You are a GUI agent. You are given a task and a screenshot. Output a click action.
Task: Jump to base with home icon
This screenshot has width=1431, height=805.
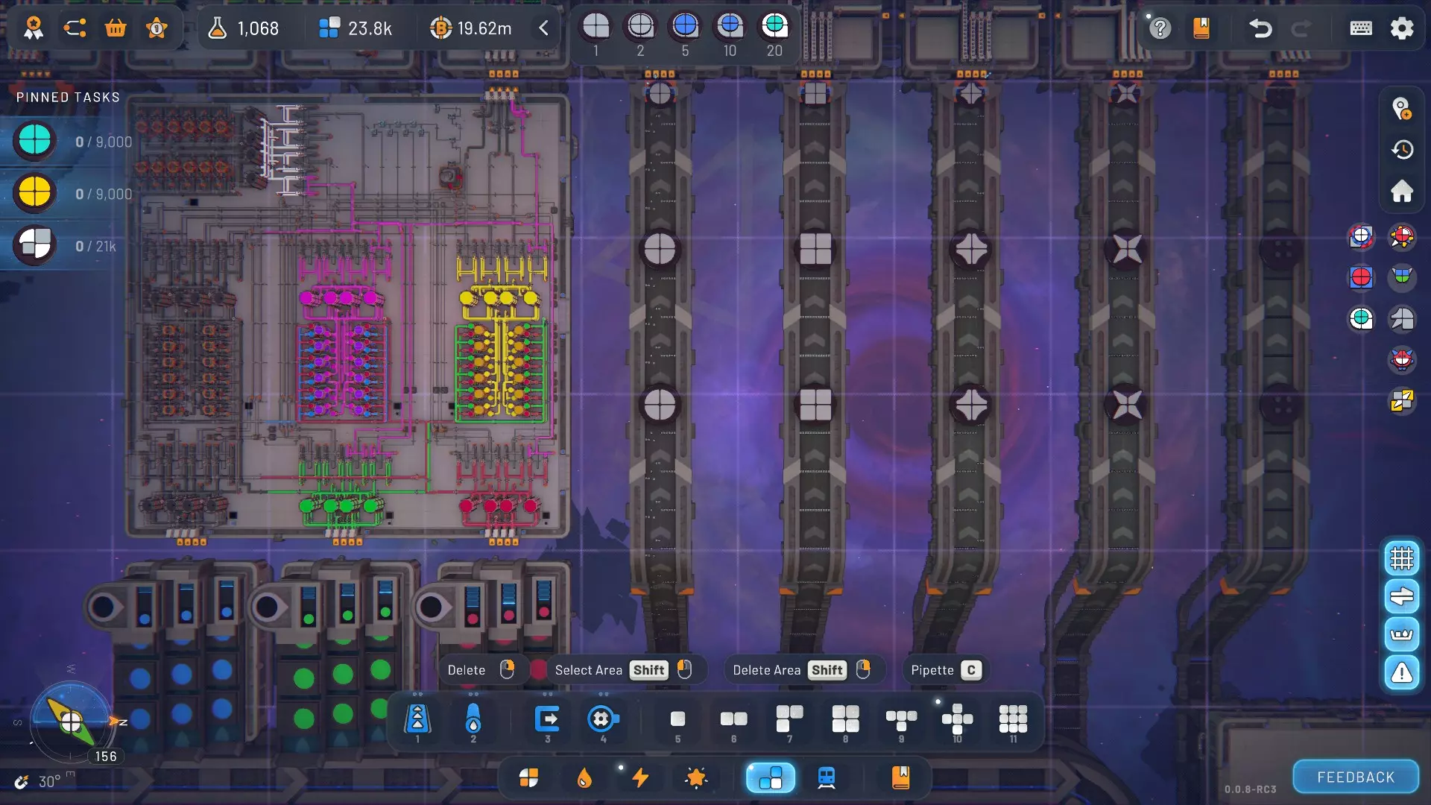click(1401, 191)
